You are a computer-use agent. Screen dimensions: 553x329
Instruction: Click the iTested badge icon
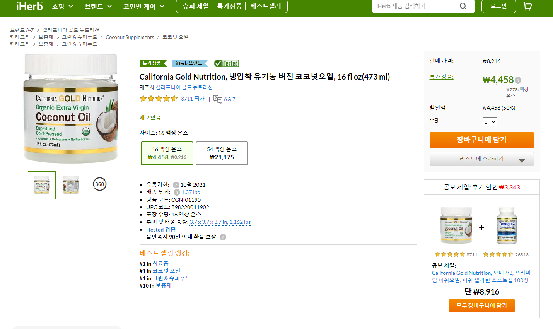[x=227, y=63]
